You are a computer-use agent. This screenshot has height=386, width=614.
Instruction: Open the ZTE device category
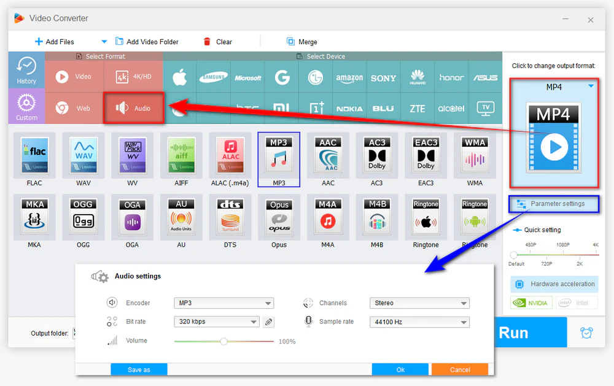point(418,109)
